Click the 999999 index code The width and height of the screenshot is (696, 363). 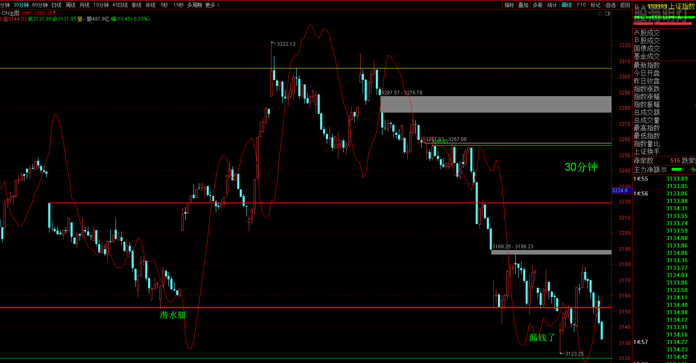[657, 6]
